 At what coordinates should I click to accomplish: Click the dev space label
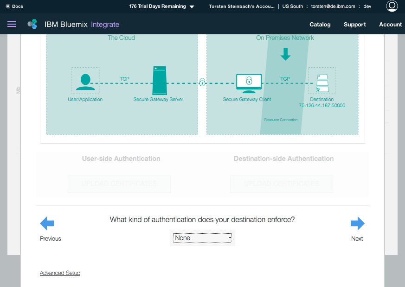click(x=367, y=6)
